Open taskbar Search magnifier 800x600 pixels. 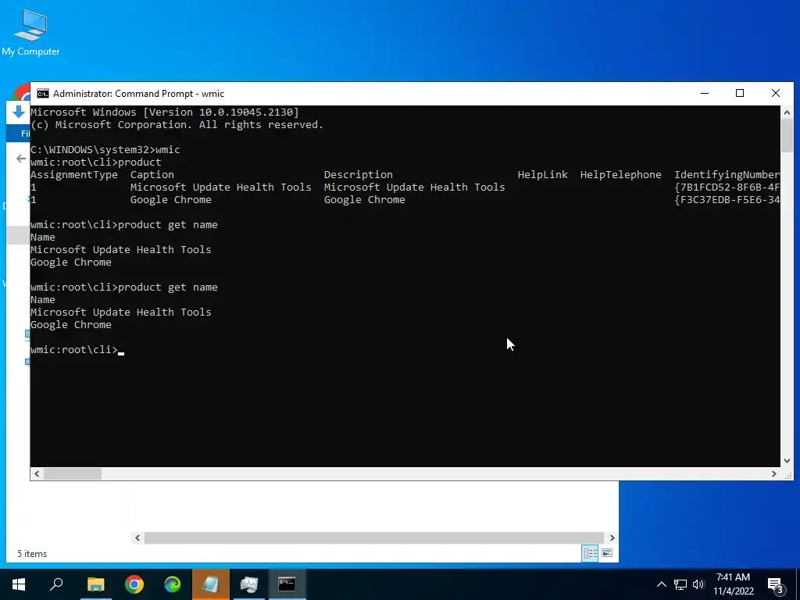56,584
